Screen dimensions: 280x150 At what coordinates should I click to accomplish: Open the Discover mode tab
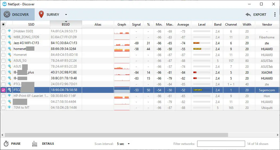(x=17, y=14)
